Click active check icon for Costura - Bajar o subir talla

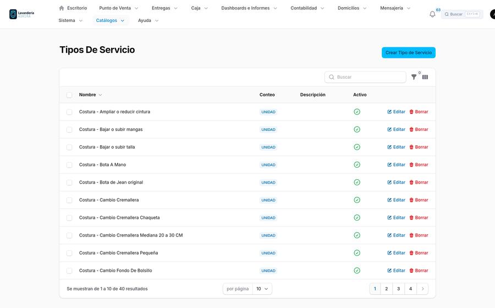[x=357, y=147]
